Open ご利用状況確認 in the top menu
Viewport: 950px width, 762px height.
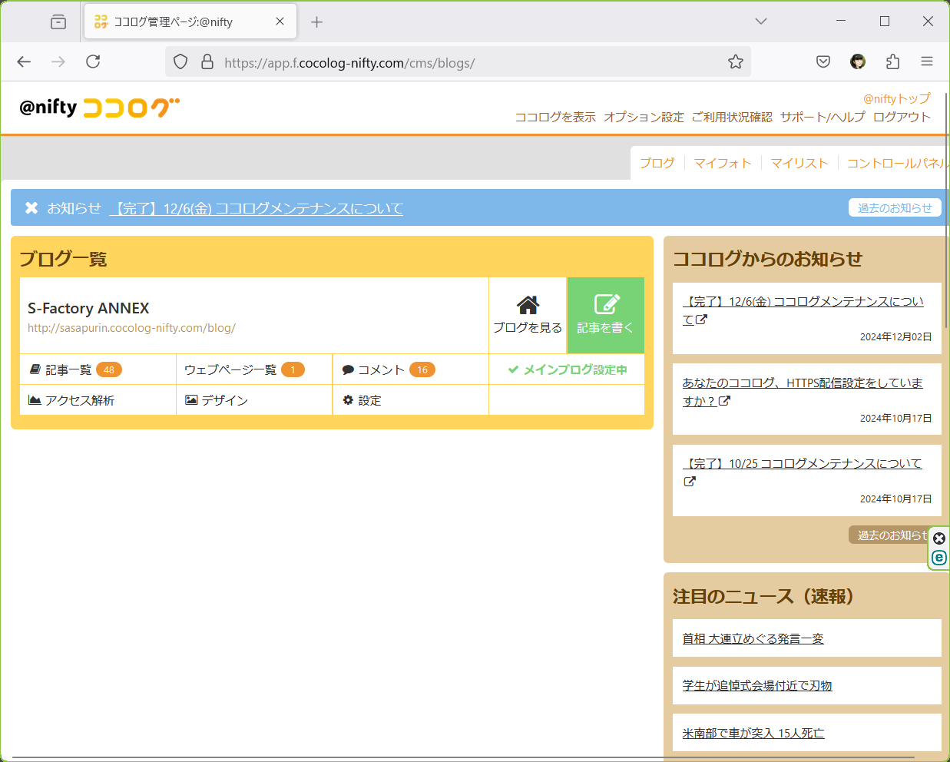(x=732, y=117)
